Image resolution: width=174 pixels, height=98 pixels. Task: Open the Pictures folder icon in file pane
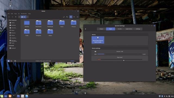74,23
